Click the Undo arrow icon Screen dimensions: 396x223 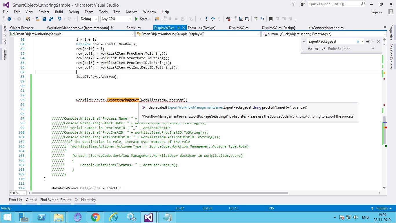pos(59,19)
